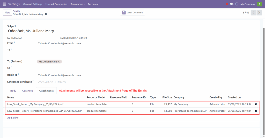Viewport: 265px width, 138px height.
Task: Open the Users & Companies menu
Action: point(56,4)
